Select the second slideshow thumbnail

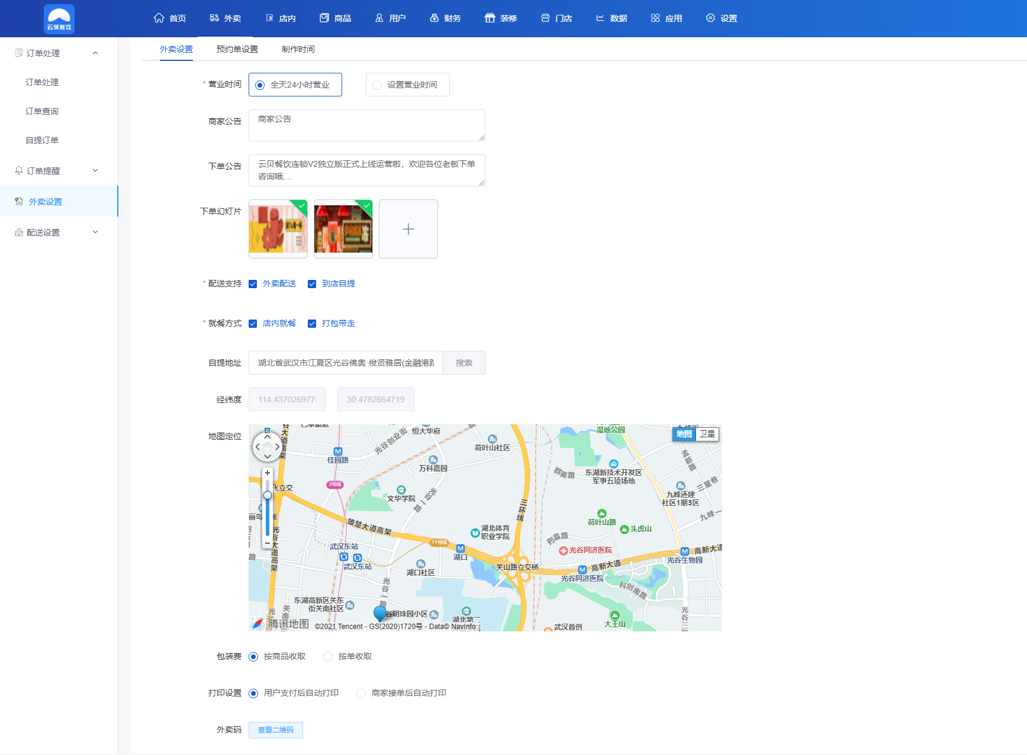pos(343,229)
